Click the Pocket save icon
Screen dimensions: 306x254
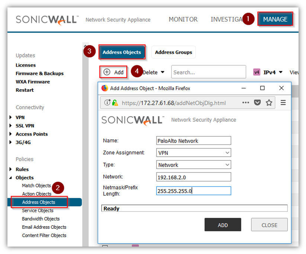257,103
